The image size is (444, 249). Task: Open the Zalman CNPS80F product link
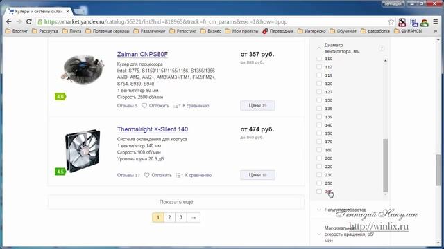(142, 54)
